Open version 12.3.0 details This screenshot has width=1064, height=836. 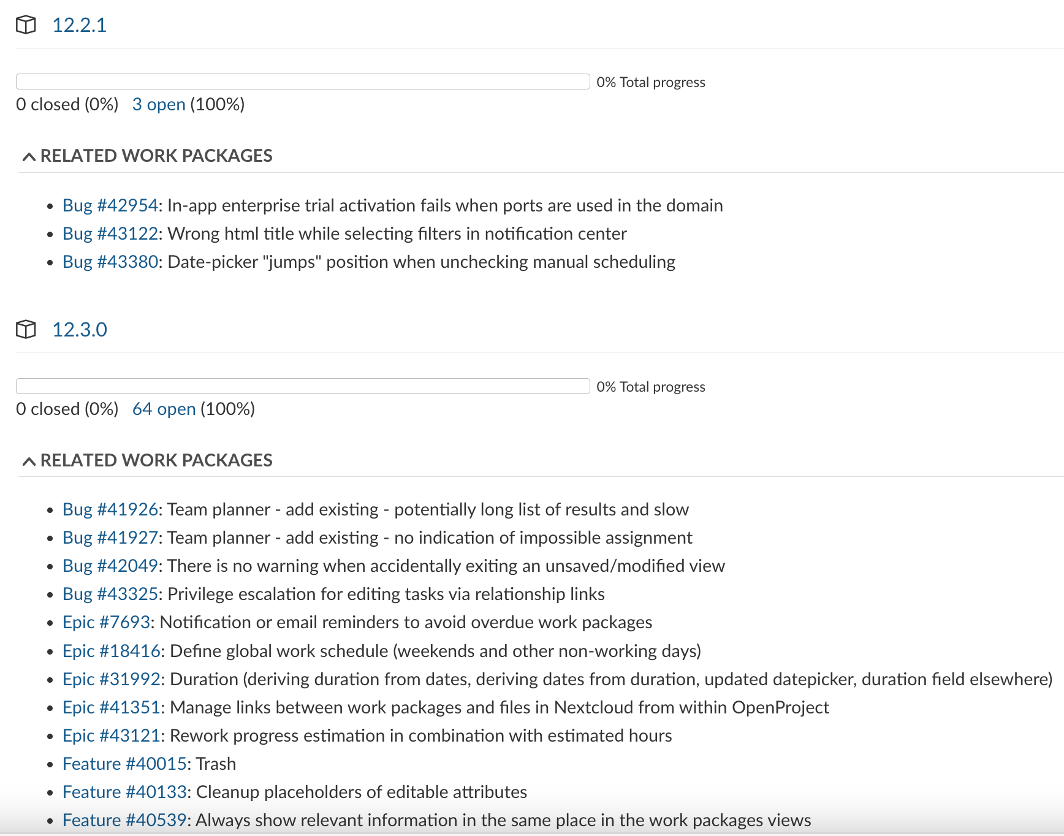tap(80, 330)
